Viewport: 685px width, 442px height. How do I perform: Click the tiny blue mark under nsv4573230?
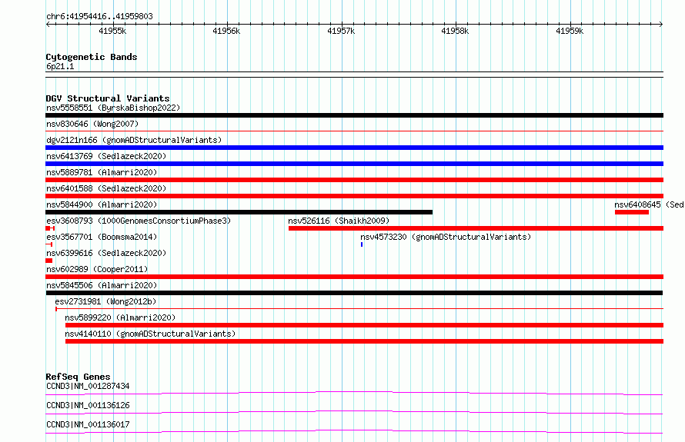362,244
